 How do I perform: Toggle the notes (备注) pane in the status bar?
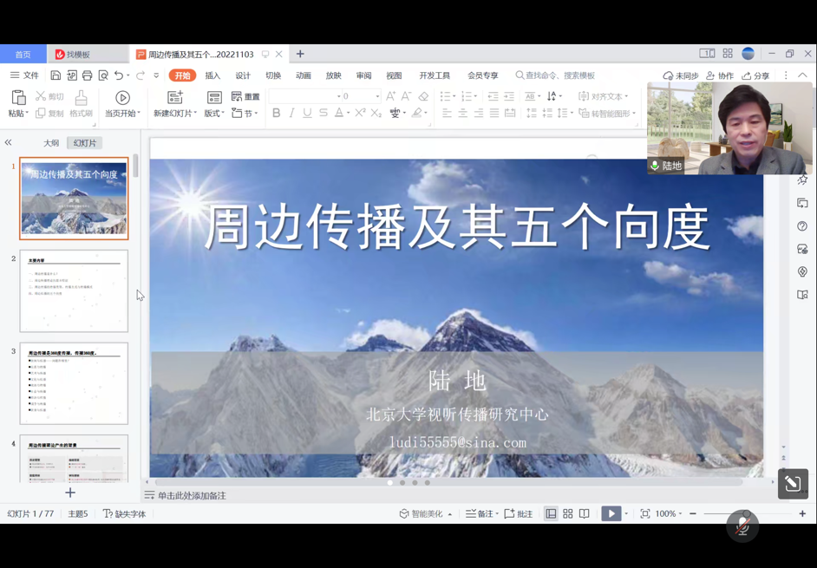pos(481,513)
